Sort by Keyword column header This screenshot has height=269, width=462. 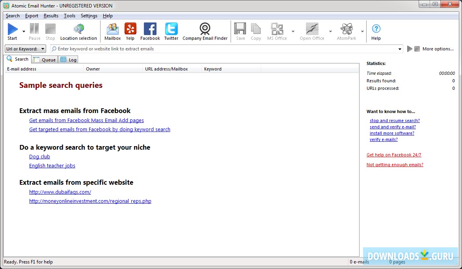[x=231, y=69]
